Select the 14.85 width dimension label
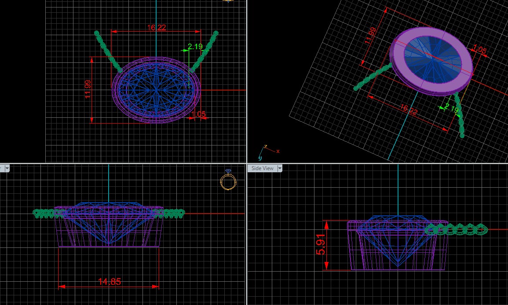 [109, 282]
